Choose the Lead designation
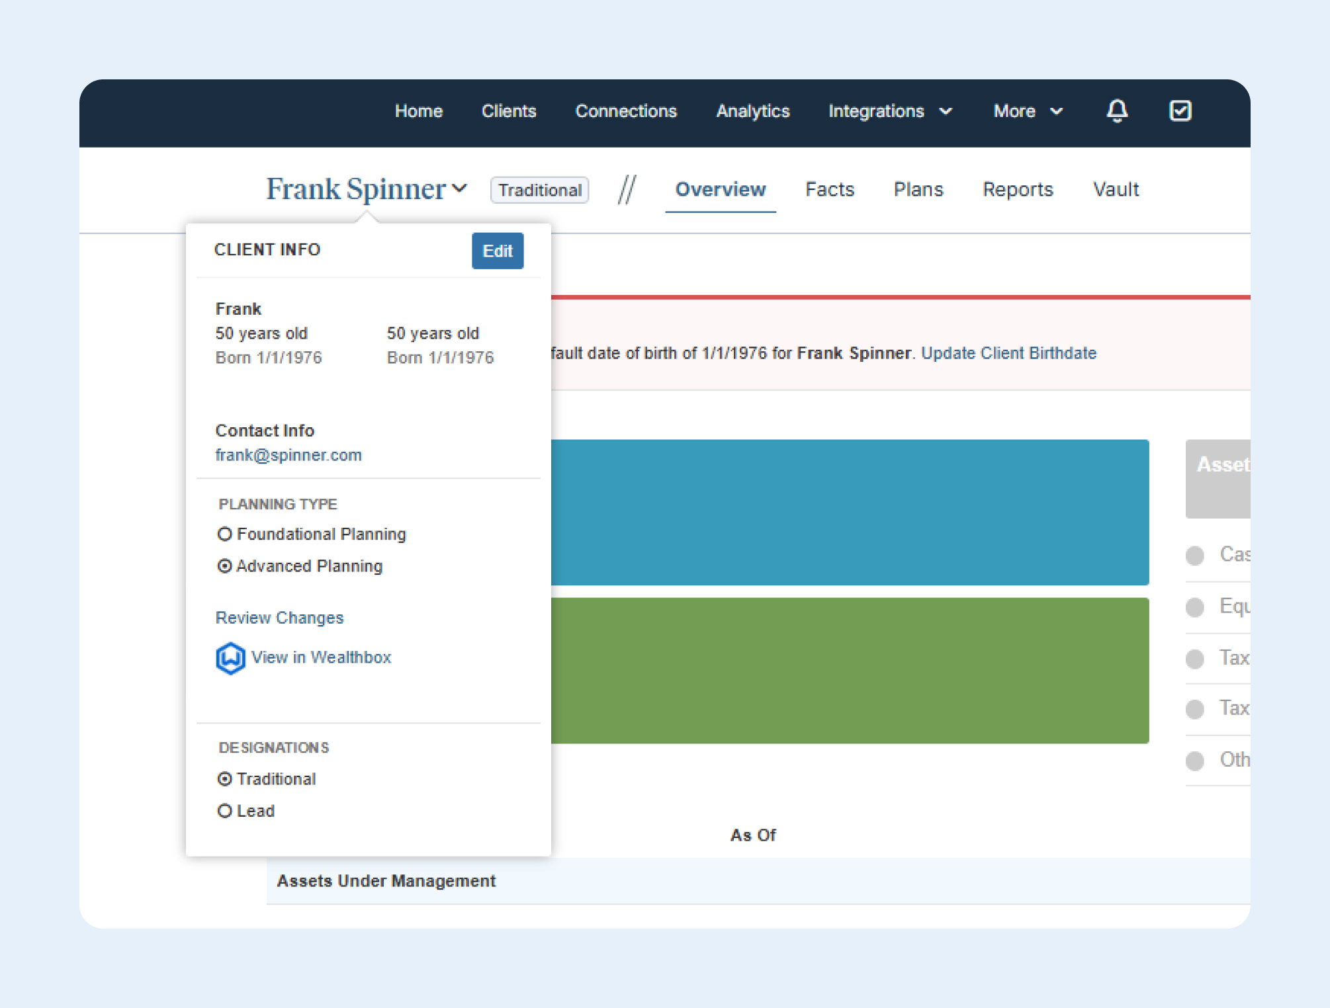Image resolution: width=1330 pixels, height=1008 pixels. point(225,811)
